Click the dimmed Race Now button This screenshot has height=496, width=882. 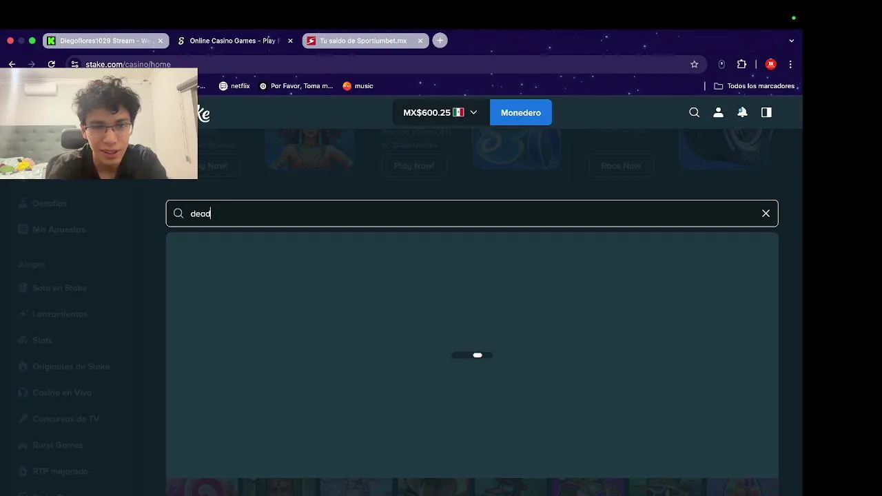[621, 165]
